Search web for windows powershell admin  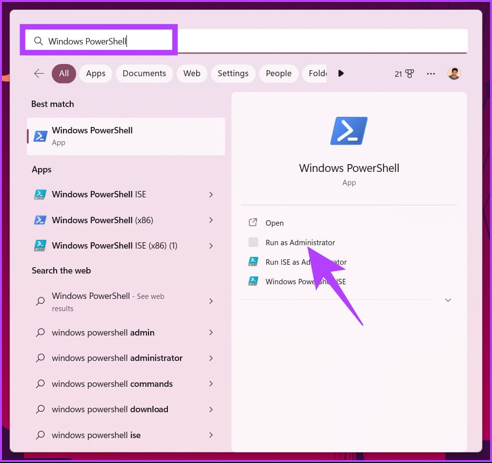[x=126, y=333]
